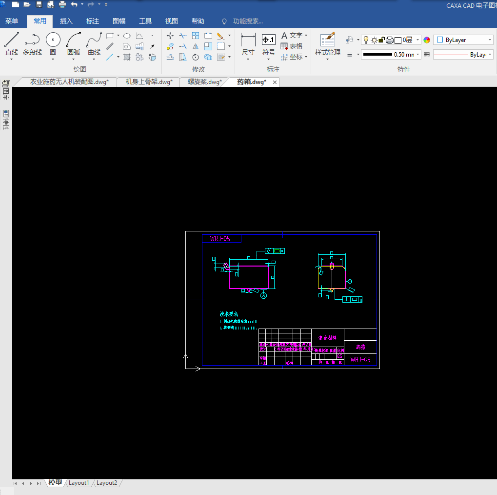Open a file using the folder icon
The image size is (497, 495).
click(27, 4)
